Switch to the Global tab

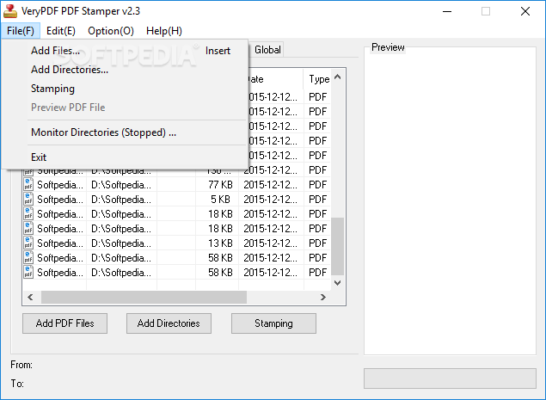click(267, 50)
